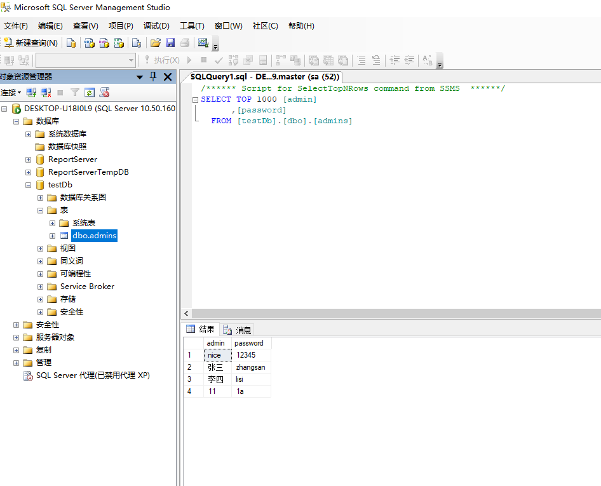Click the Comment out selected lines icon
The width and height of the screenshot is (601, 486).
[x=361, y=60]
